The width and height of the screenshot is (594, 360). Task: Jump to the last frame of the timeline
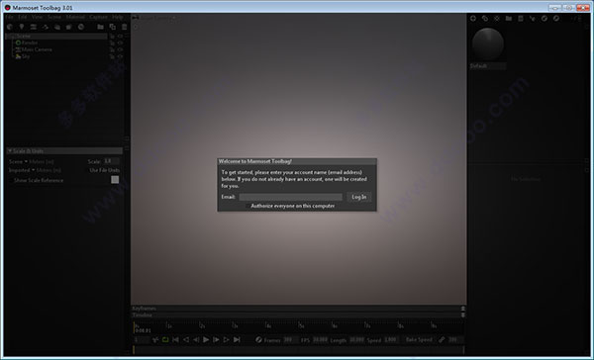237,340
